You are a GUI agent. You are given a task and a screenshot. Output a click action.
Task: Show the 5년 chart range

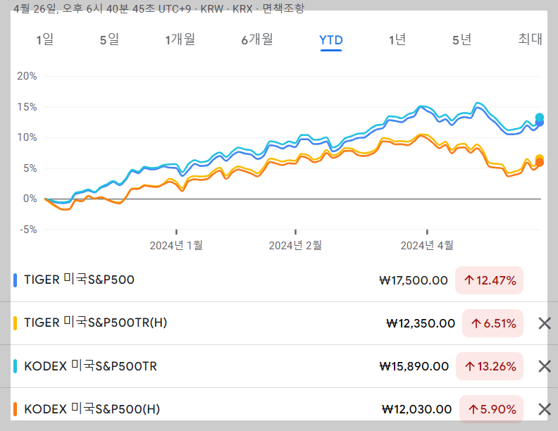tap(462, 40)
